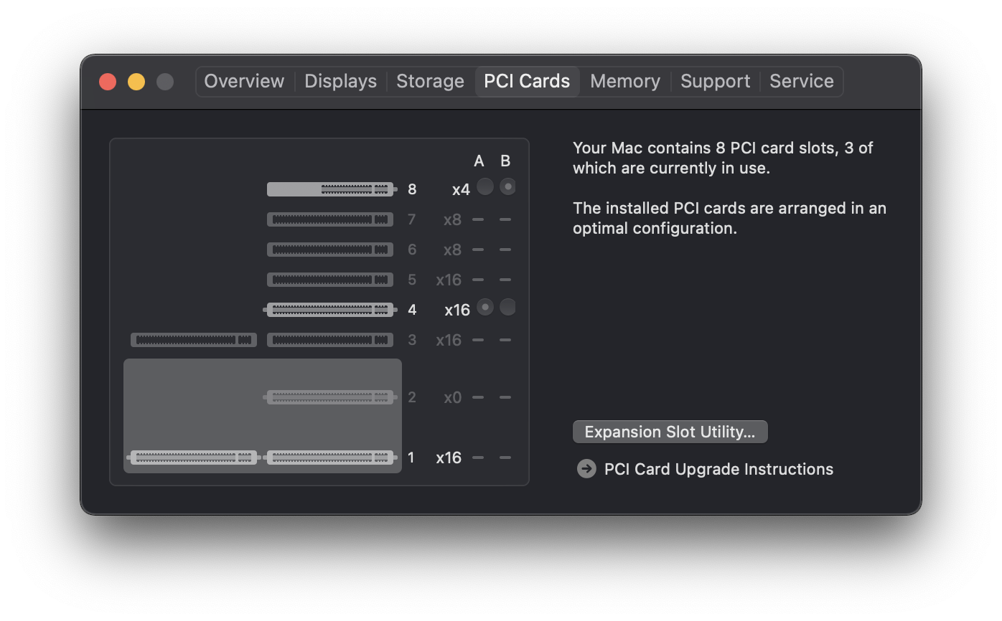The image size is (1002, 621).
Task: Switch to the Overview tab
Action: [244, 81]
